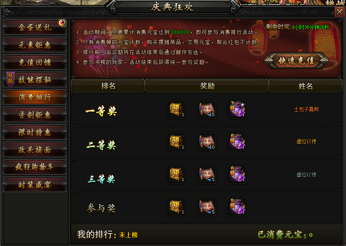Click second prize level 6 gem bag
Screen dimensions: 346x246
pos(237,142)
